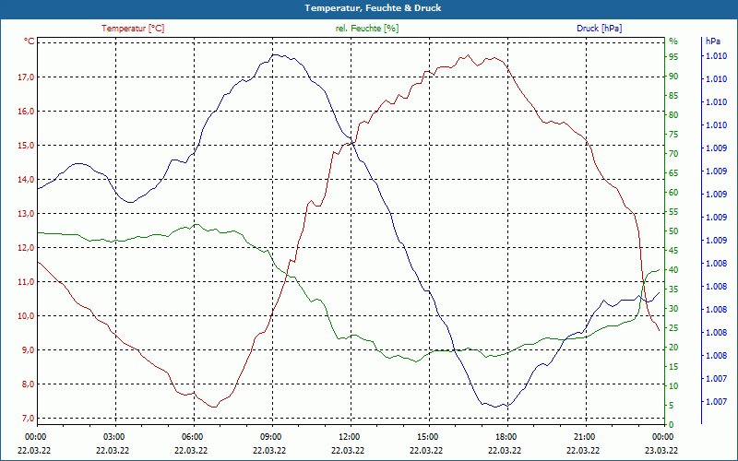The image size is (738, 461).
Task: Click the 25 humidity axis value
Action: (x=673, y=328)
